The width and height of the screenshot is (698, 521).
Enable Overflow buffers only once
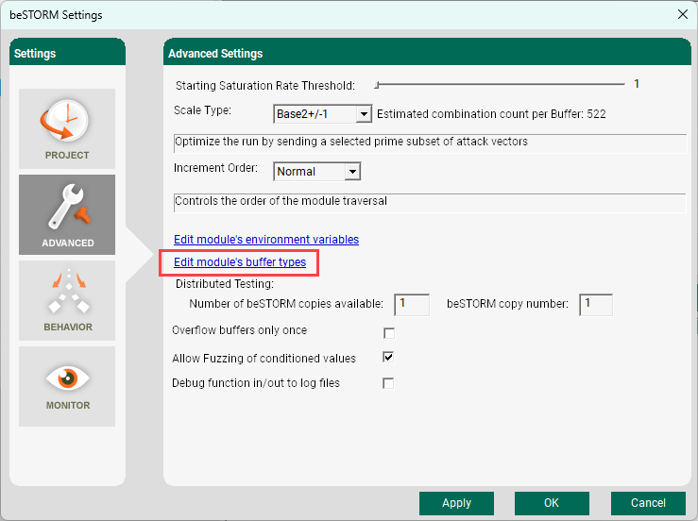point(388,332)
